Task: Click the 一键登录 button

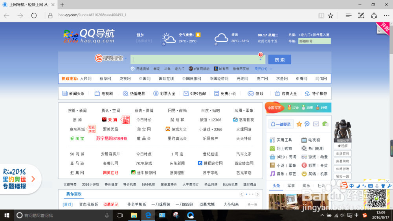Action: (x=281, y=124)
